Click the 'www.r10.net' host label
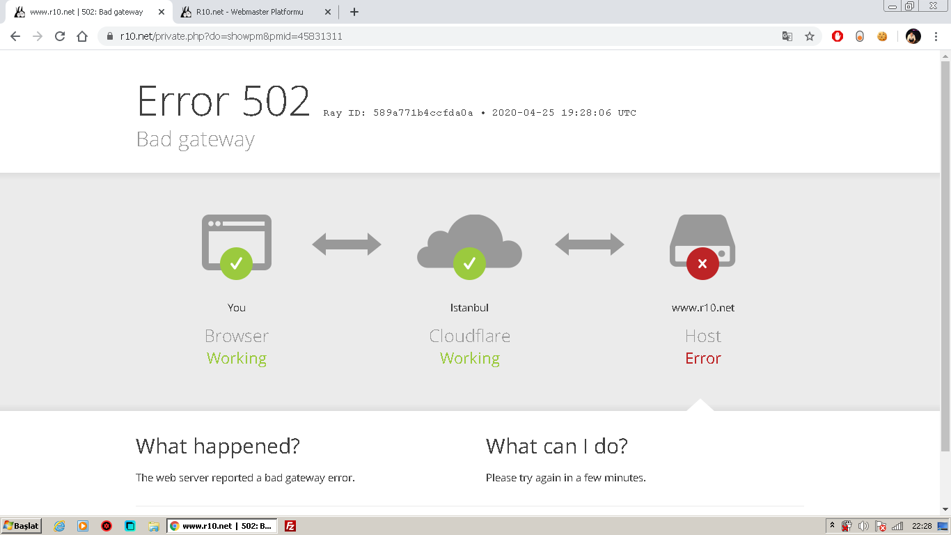This screenshot has height=535, width=951. coord(703,308)
